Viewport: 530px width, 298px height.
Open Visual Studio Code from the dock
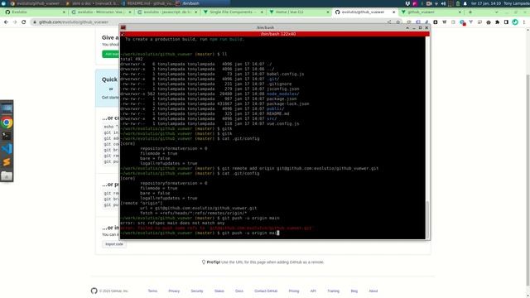pyautogui.click(x=7, y=149)
